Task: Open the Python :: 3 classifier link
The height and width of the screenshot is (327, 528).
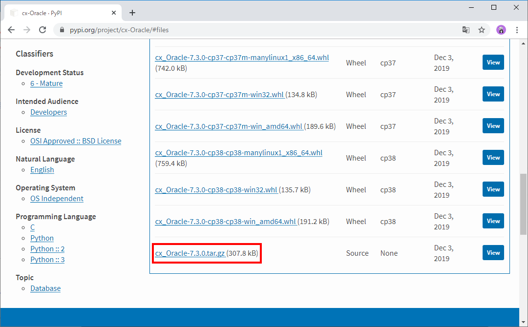Action: (x=47, y=260)
